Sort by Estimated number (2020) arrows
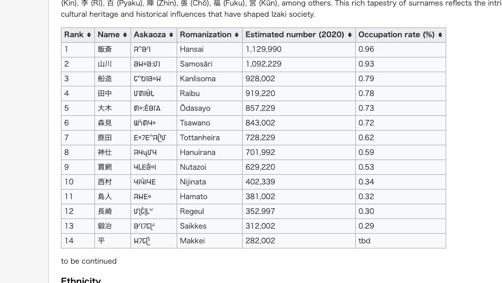The width and height of the screenshot is (502, 283). point(350,35)
